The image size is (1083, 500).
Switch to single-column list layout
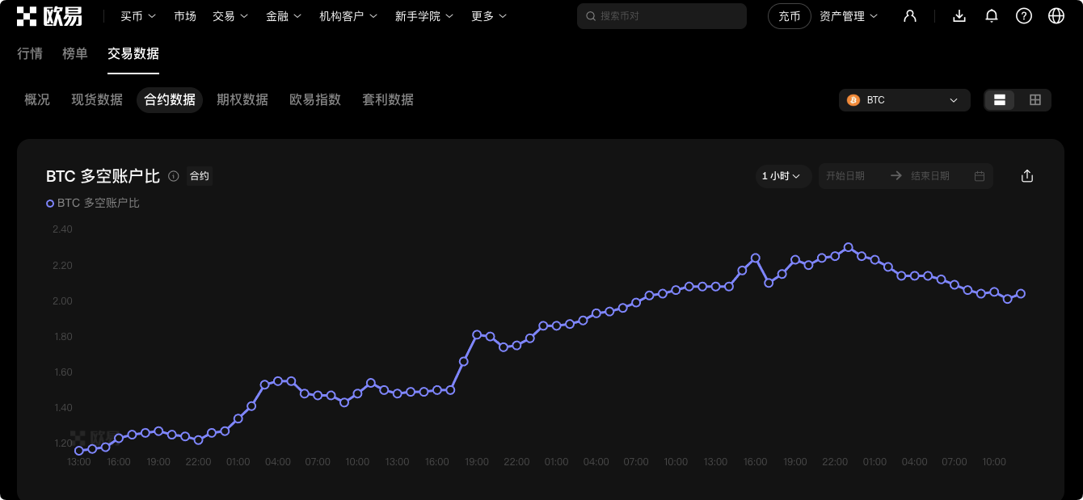1000,100
